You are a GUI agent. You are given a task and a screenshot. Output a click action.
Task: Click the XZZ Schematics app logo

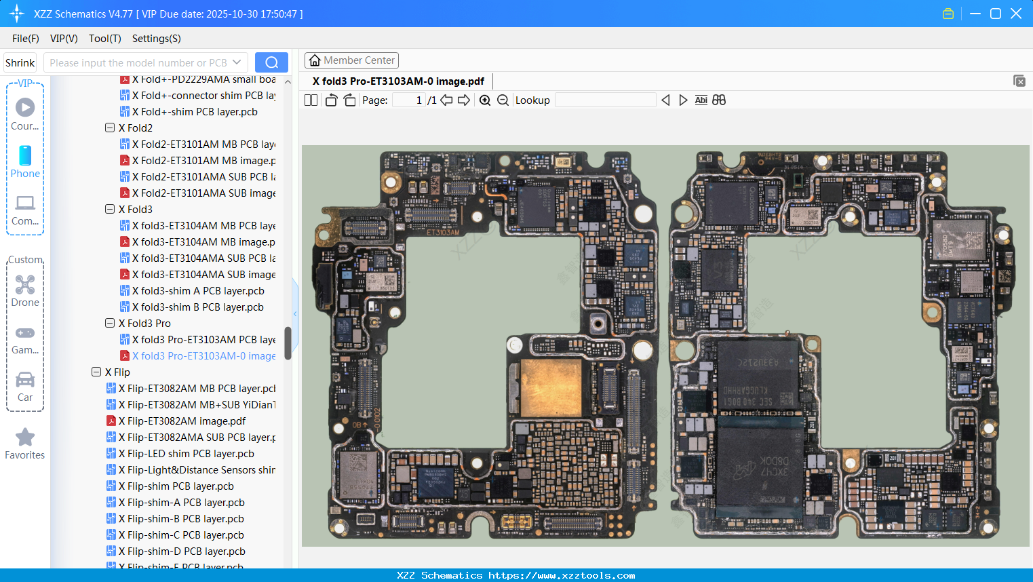coord(17,14)
